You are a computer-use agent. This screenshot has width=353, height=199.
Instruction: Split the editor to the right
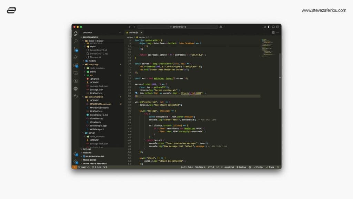tap(273, 32)
